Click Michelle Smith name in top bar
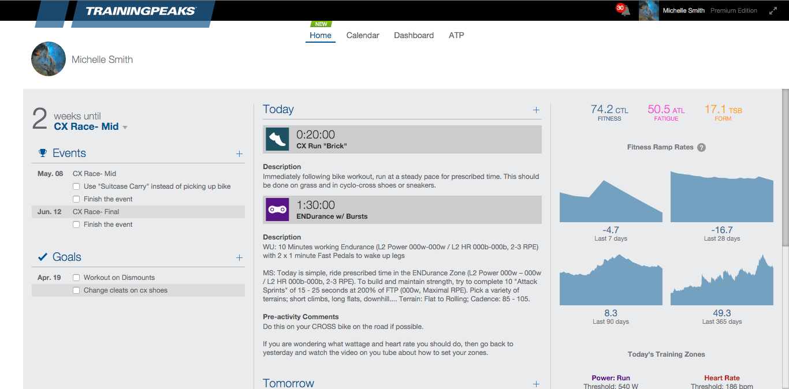 [x=683, y=10]
